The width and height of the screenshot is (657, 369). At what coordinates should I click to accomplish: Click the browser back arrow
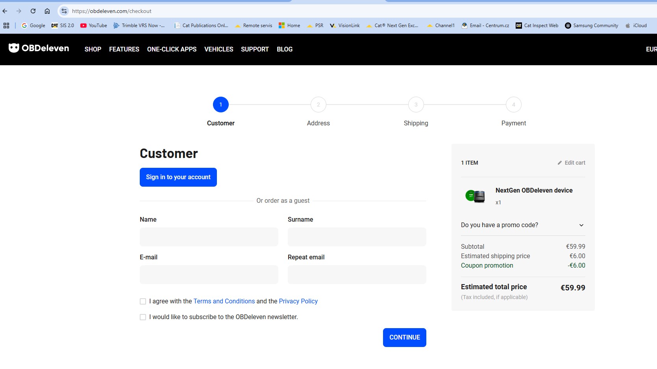[x=5, y=11]
